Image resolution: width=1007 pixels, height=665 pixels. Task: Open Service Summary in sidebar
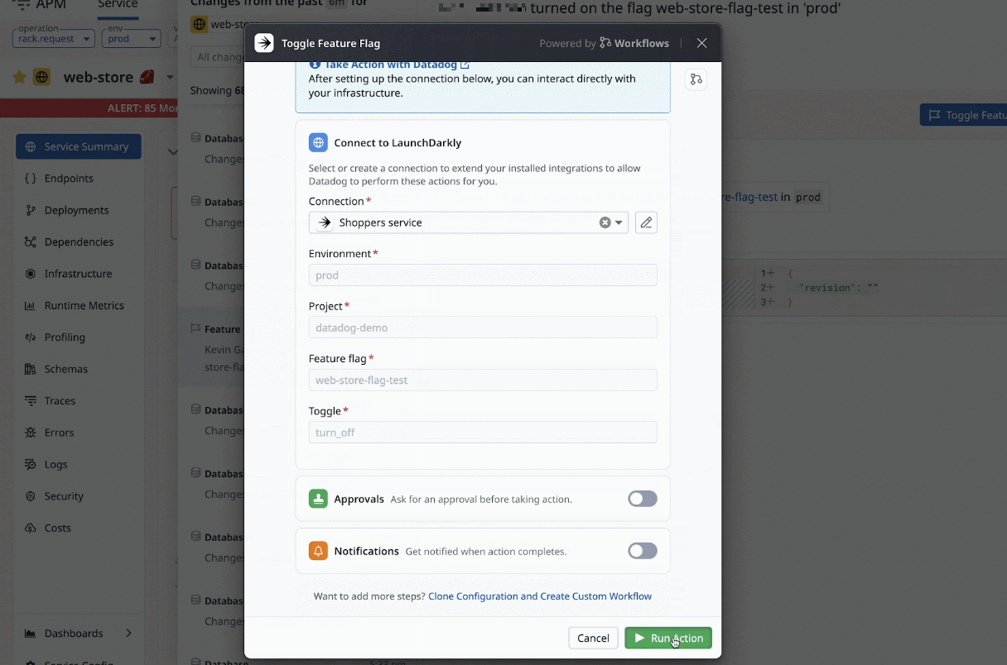(x=79, y=146)
